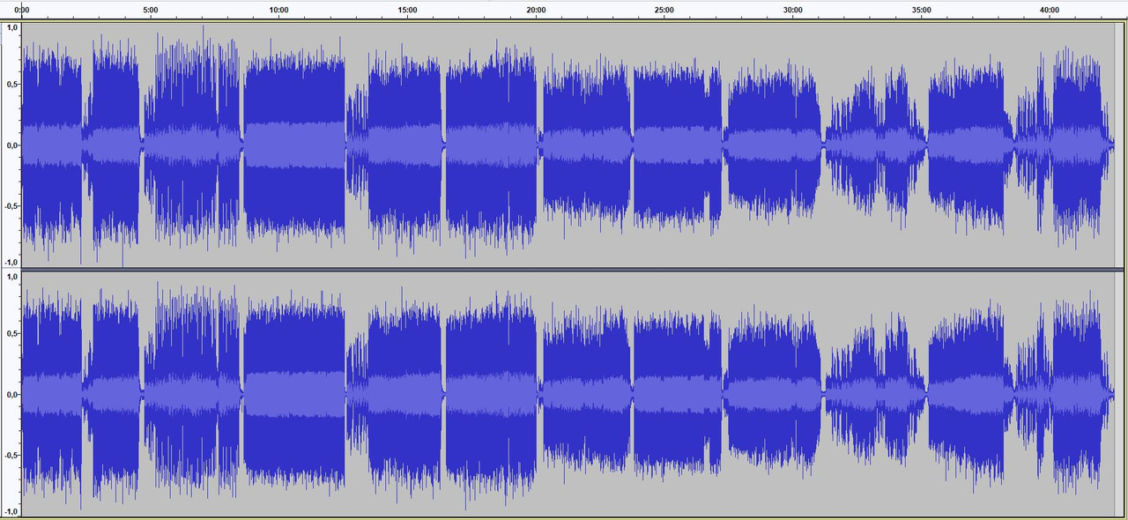Click the -1,0 label on lower channel scale

pyautogui.click(x=10, y=512)
